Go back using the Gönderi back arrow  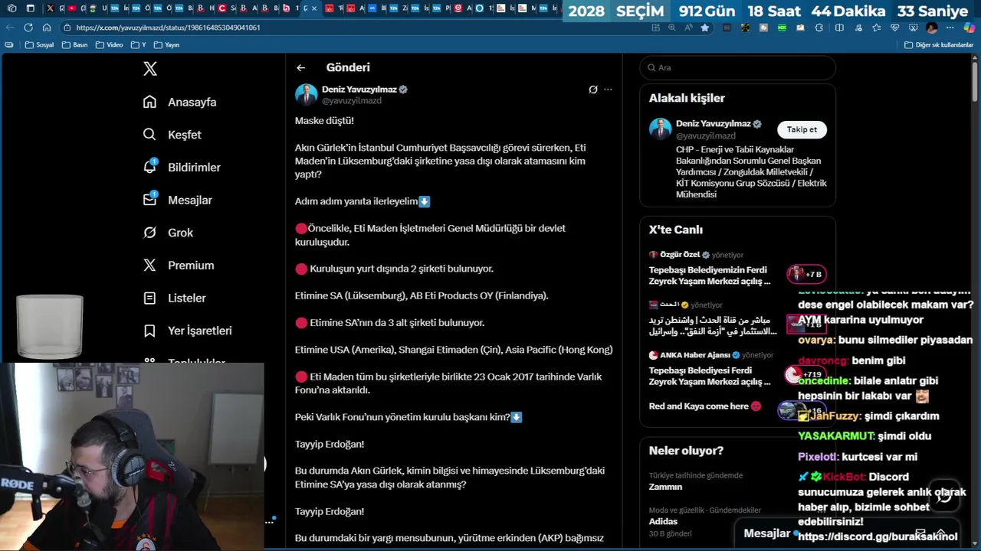tap(301, 67)
